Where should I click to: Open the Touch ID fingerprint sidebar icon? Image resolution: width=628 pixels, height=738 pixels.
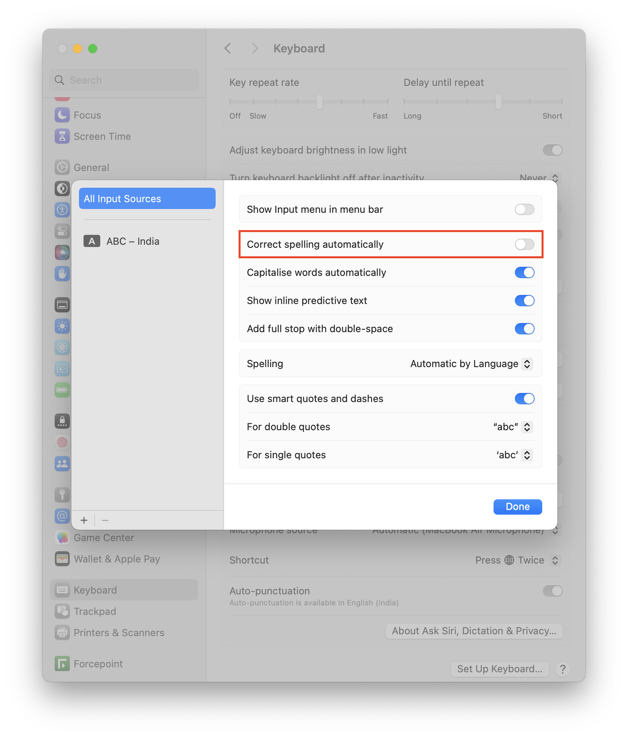tap(62, 442)
